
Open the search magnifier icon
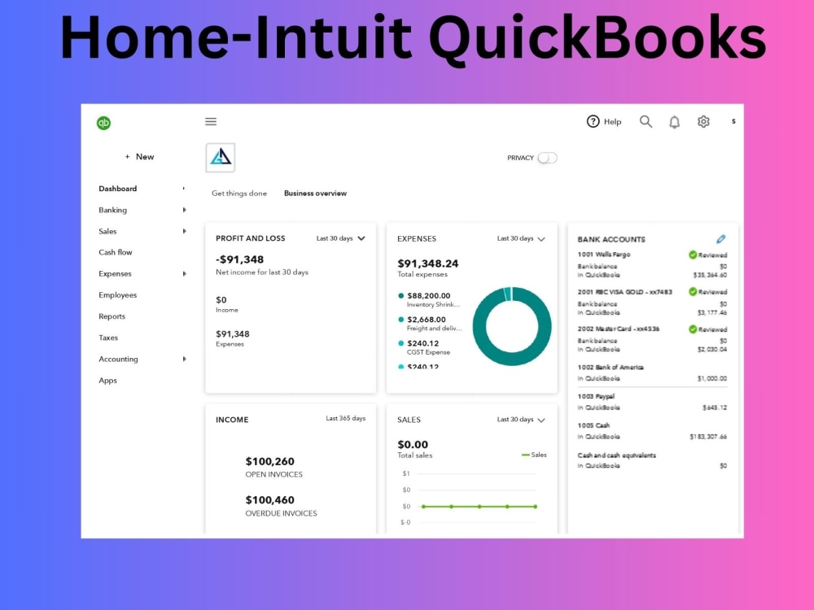point(646,121)
